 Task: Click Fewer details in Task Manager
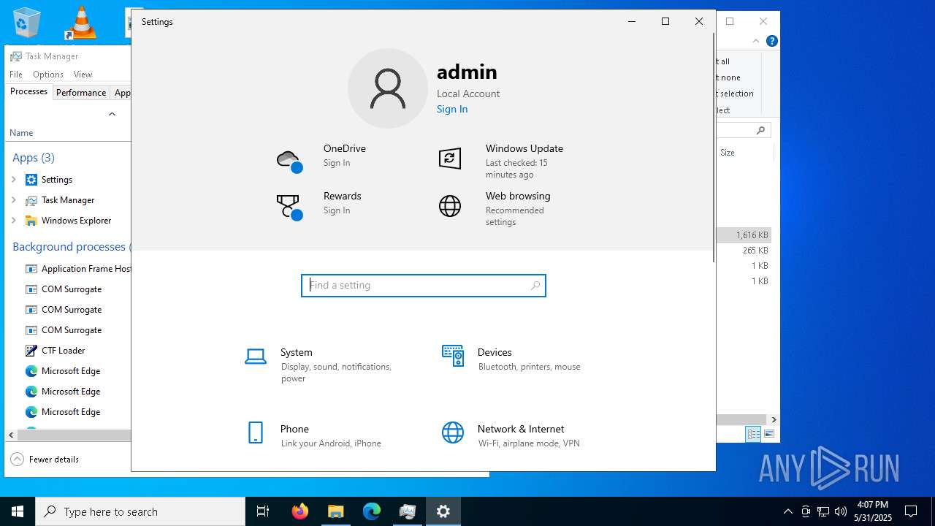pos(45,460)
